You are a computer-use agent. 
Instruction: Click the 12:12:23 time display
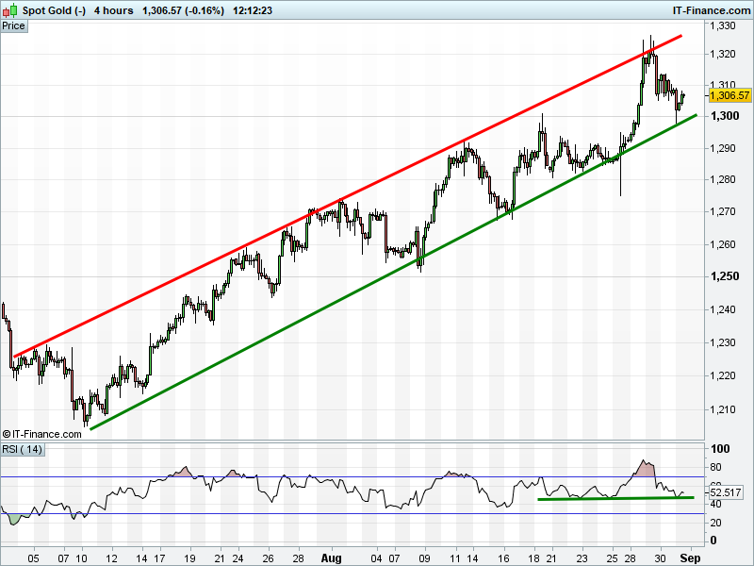coord(253,10)
